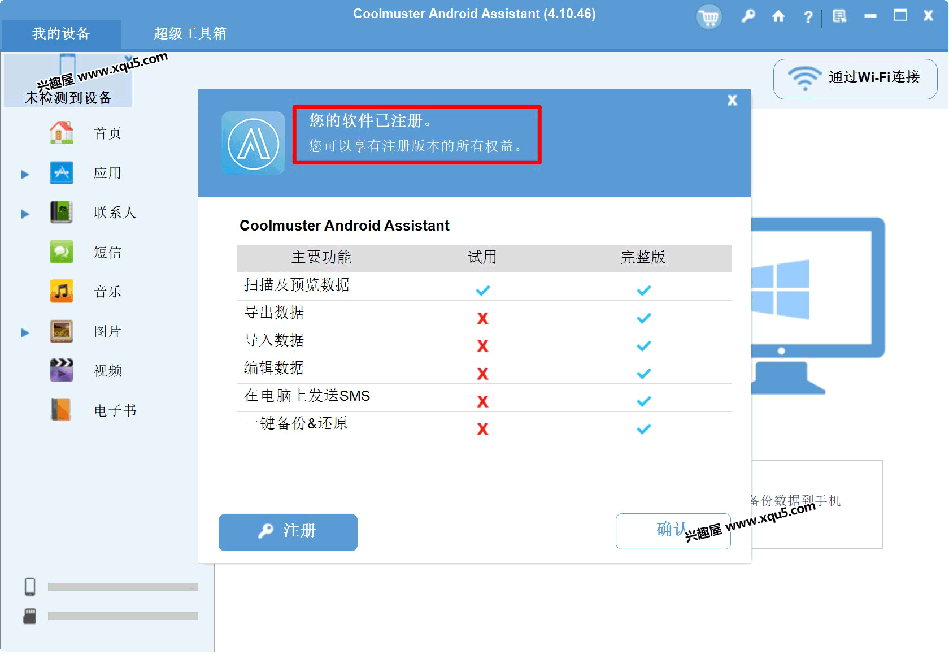Minimize the Coolmuster window

[870, 16]
